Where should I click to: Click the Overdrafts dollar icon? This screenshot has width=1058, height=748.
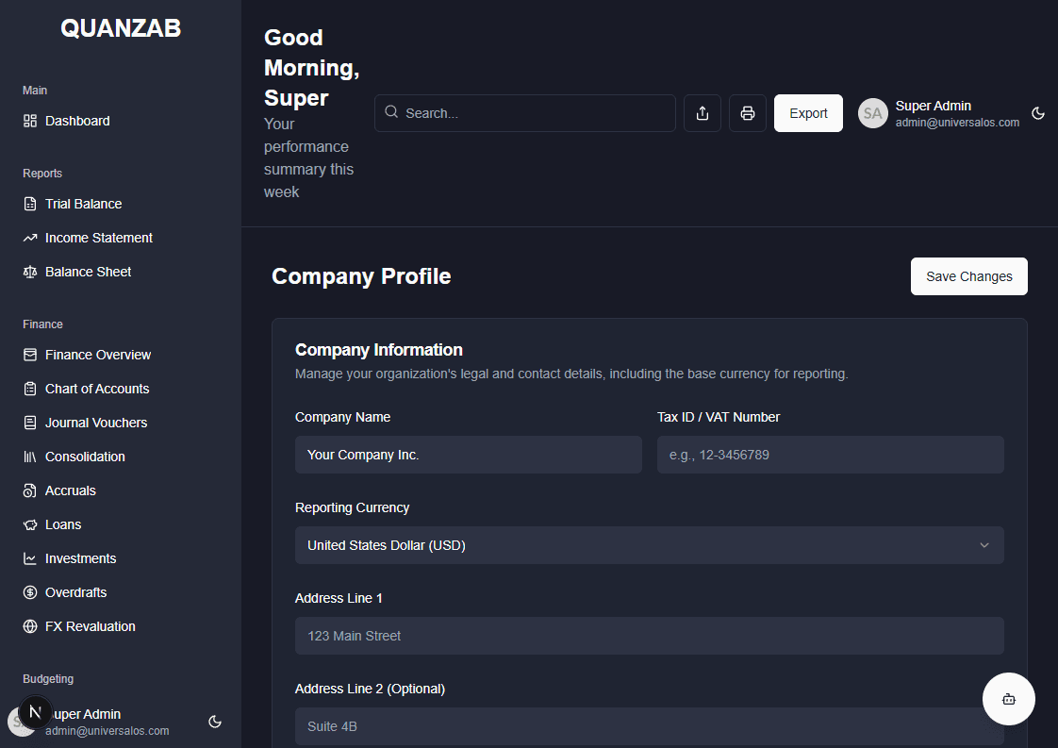(29, 592)
